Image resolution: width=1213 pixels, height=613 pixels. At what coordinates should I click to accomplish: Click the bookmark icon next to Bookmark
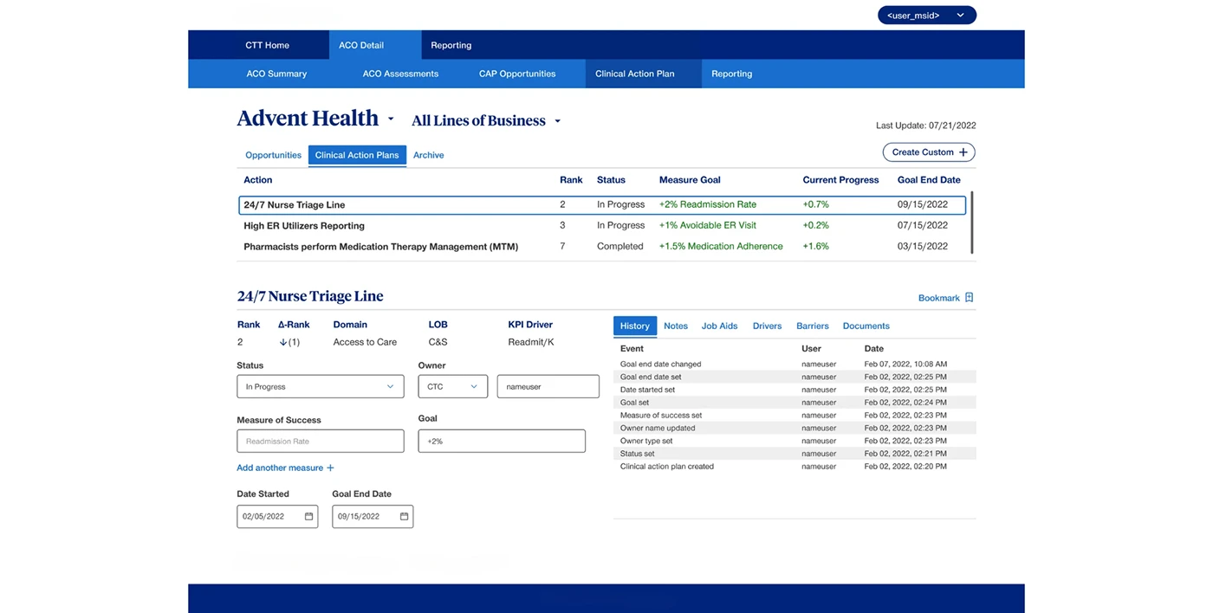tap(969, 298)
